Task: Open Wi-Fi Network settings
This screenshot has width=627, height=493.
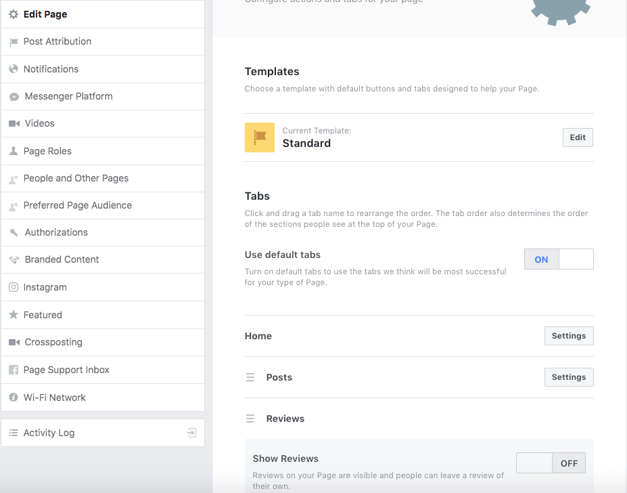Action: (x=103, y=398)
